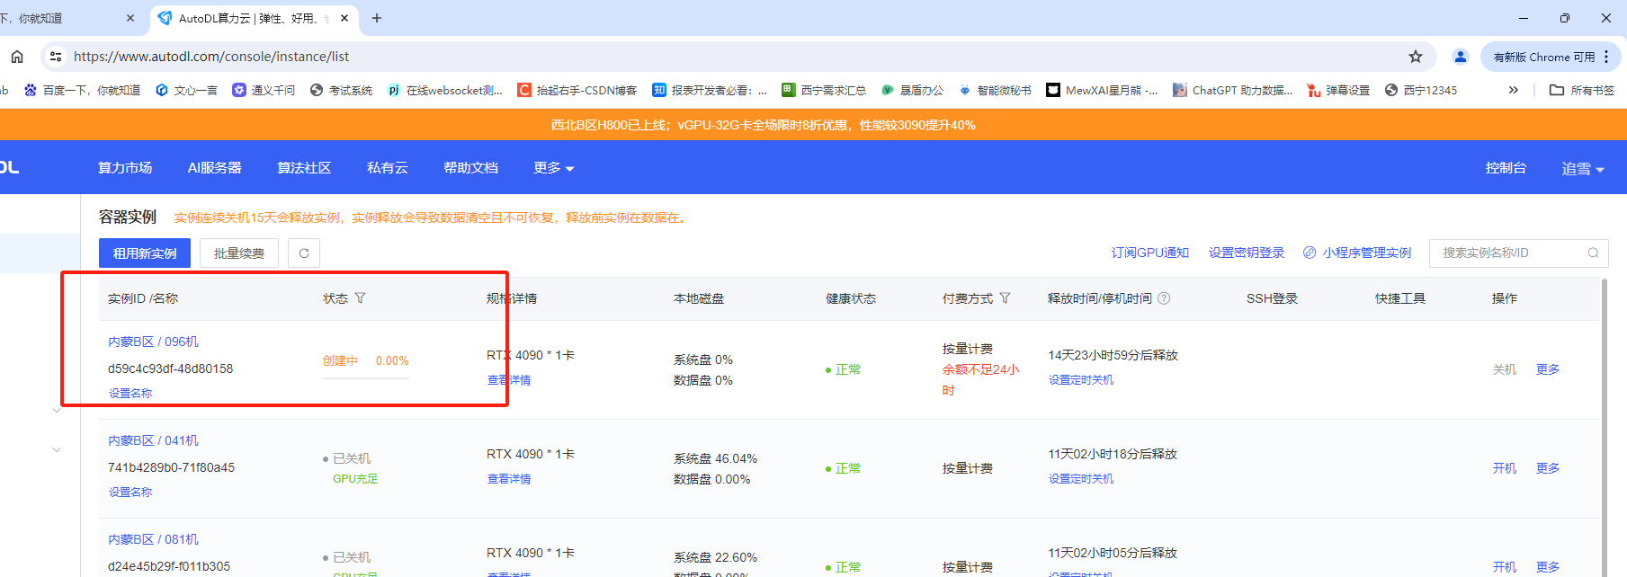Expand the 更多 navigation dropdown
Viewport: 1627px width, 577px height.
click(x=553, y=168)
